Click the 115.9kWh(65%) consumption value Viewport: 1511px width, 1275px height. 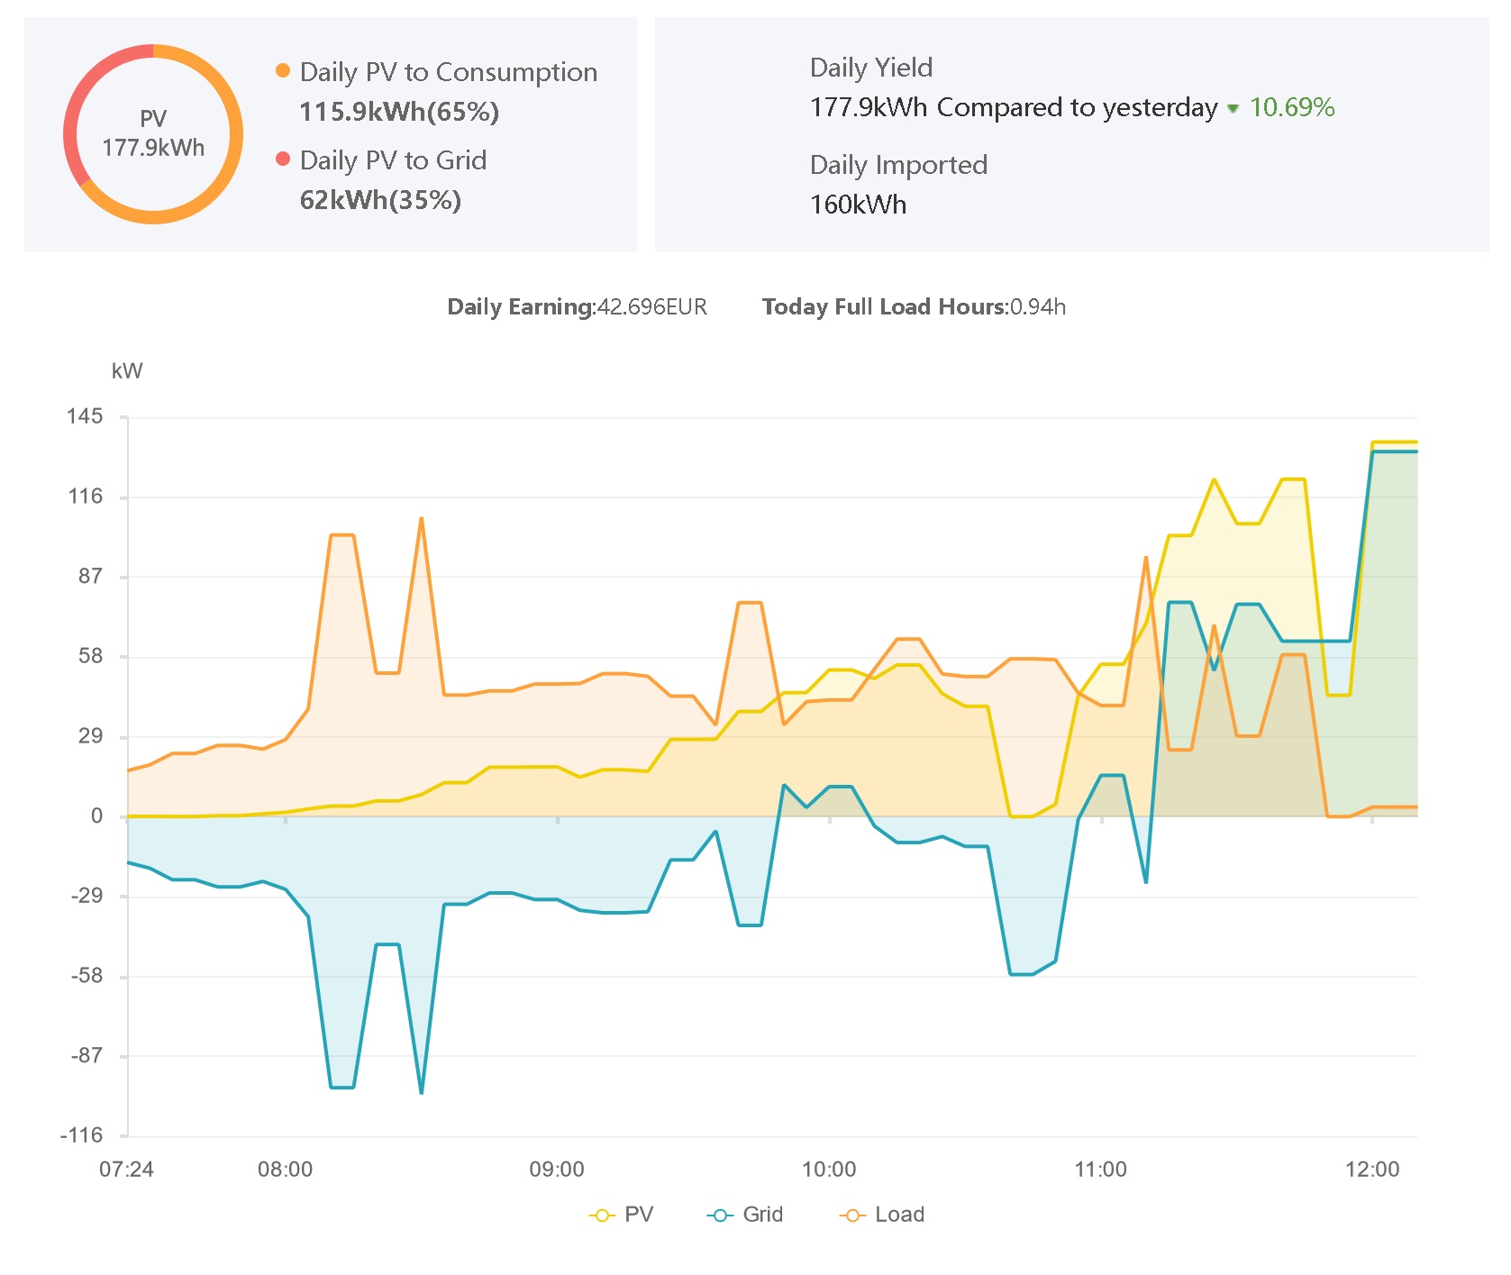point(398,112)
